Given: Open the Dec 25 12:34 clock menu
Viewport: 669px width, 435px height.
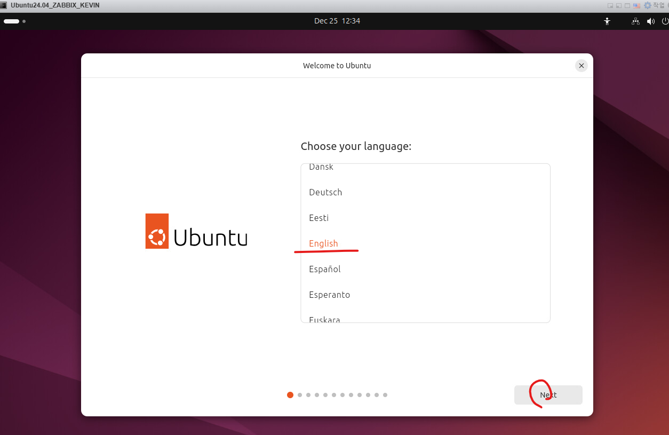Looking at the screenshot, I should tap(337, 21).
